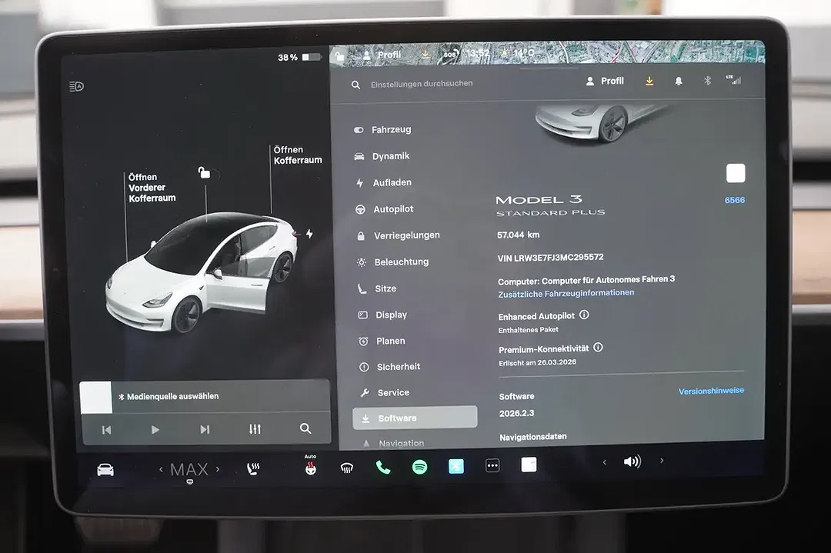Open the yellow software download icon in settings header
The image size is (831, 553).
pyautogui.click(x=649, y=81)
